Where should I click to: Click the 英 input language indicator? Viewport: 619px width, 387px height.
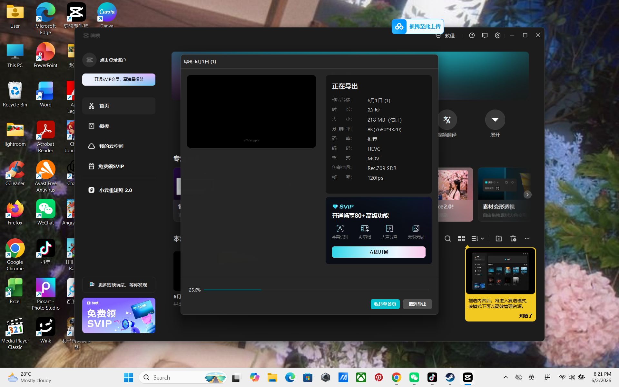tap(531, 377)
